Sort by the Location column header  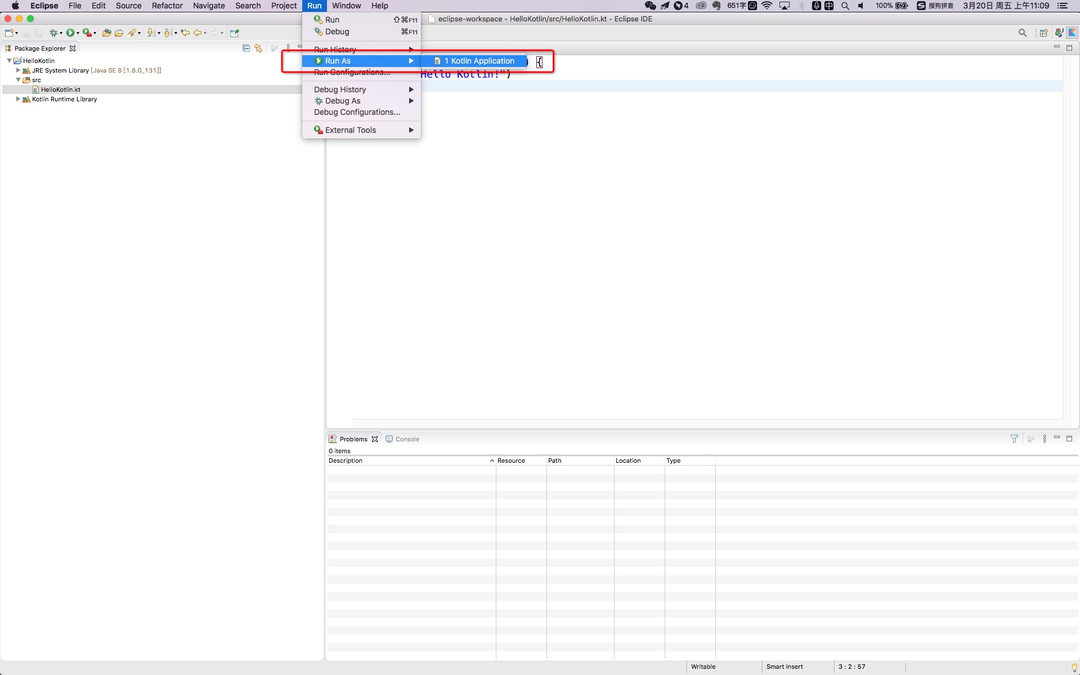[x=639, y=461]
